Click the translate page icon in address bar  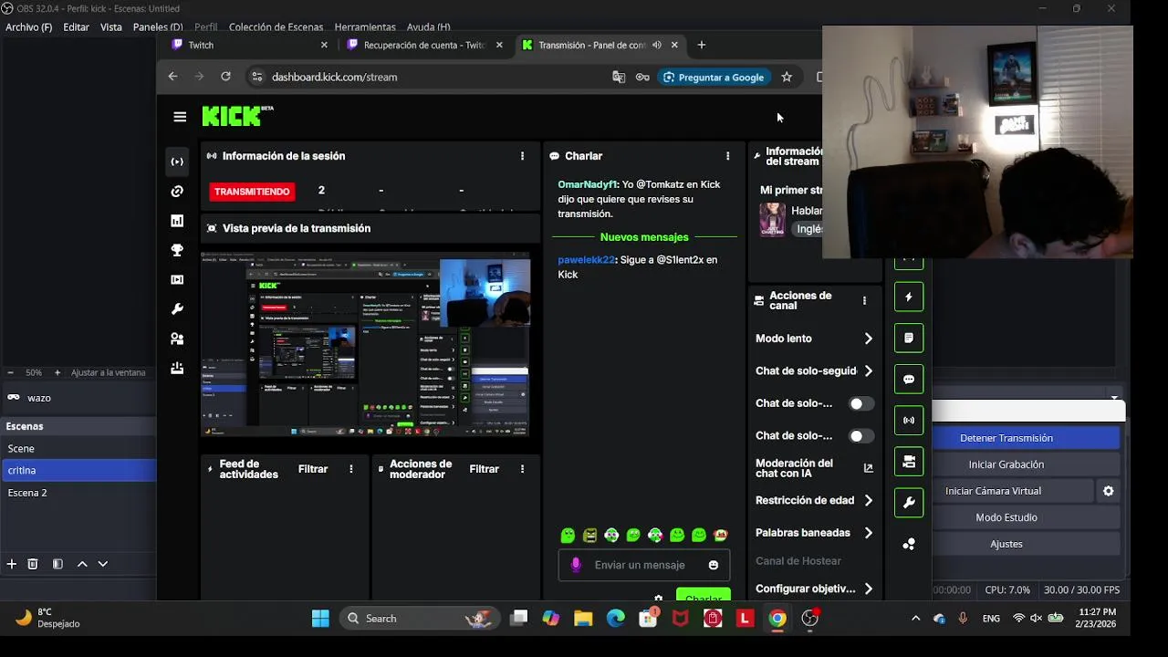(x=619, y=78)
